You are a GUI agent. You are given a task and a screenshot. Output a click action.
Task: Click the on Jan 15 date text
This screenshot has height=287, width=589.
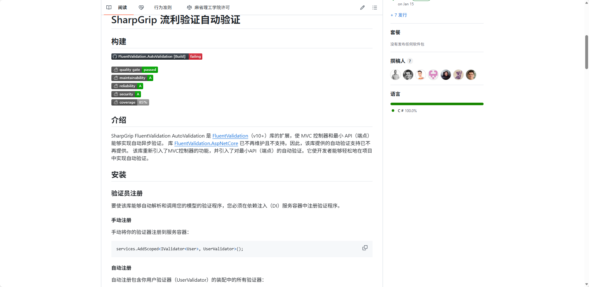coord(406,4)
